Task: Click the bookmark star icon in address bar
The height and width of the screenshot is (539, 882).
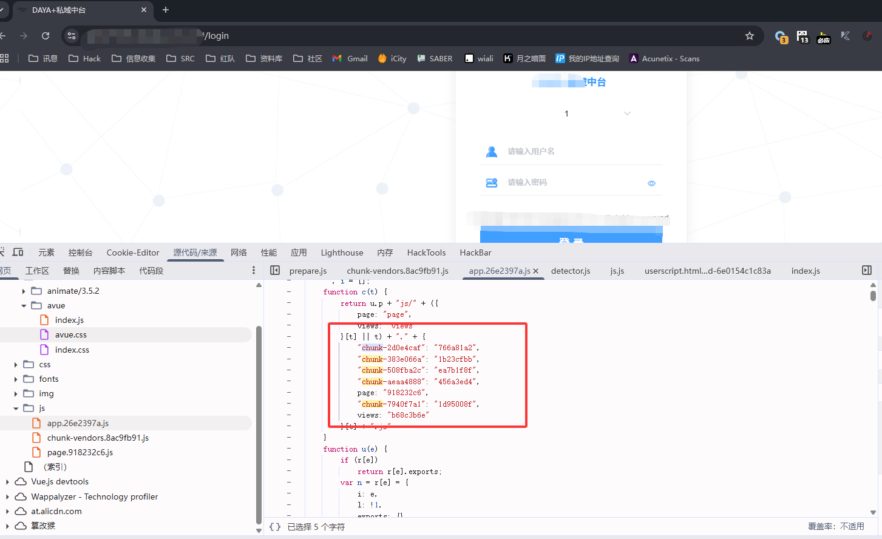Action: (750, 36)
